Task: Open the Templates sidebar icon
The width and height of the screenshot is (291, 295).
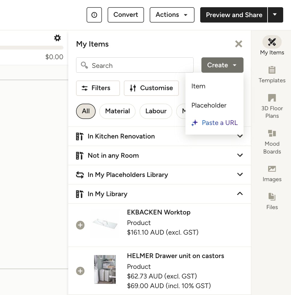Action: point(272,75)
